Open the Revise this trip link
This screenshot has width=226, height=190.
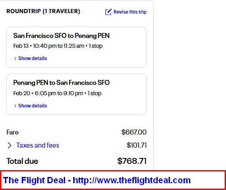click(130, 12)
